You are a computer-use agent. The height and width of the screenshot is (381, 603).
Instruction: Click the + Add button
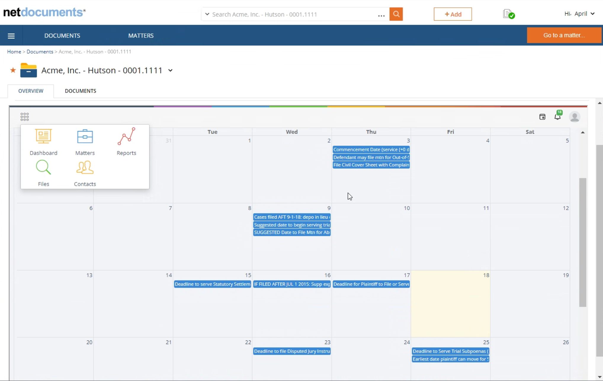point(453,14)
